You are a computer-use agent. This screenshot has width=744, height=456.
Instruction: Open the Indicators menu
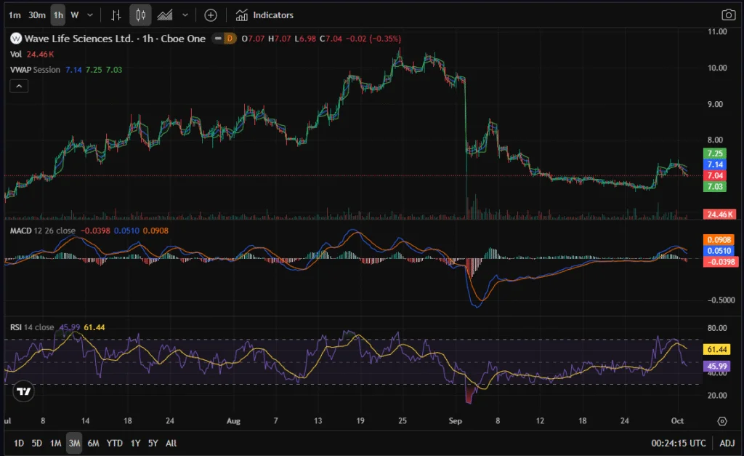[x=265, y=15]
